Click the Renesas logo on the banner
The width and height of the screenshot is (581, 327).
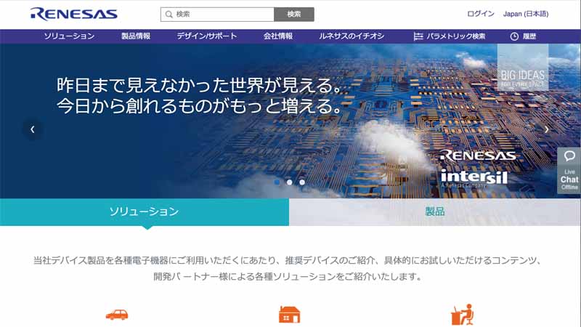[478, 156]
